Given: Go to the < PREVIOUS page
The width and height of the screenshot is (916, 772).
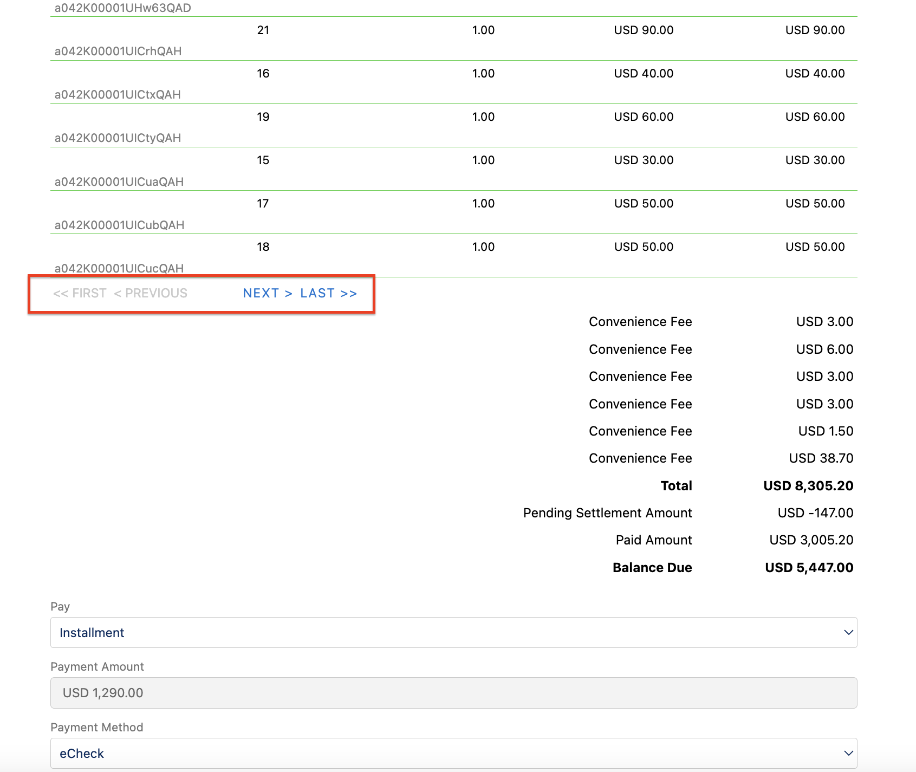Looking at the screenshot, I should (151, 293).
